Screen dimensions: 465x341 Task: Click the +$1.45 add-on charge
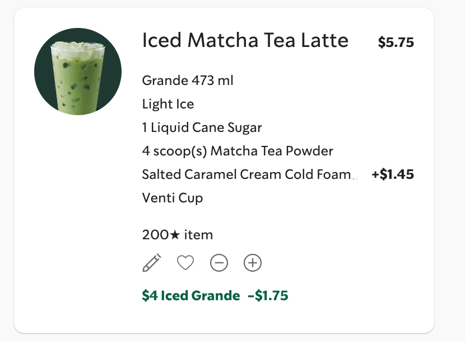click(393, 174)
